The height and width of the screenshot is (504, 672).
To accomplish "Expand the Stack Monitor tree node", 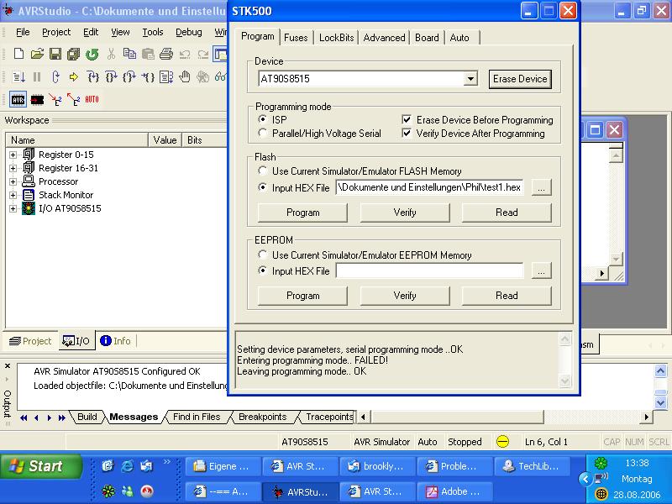I will pos(13,196).
